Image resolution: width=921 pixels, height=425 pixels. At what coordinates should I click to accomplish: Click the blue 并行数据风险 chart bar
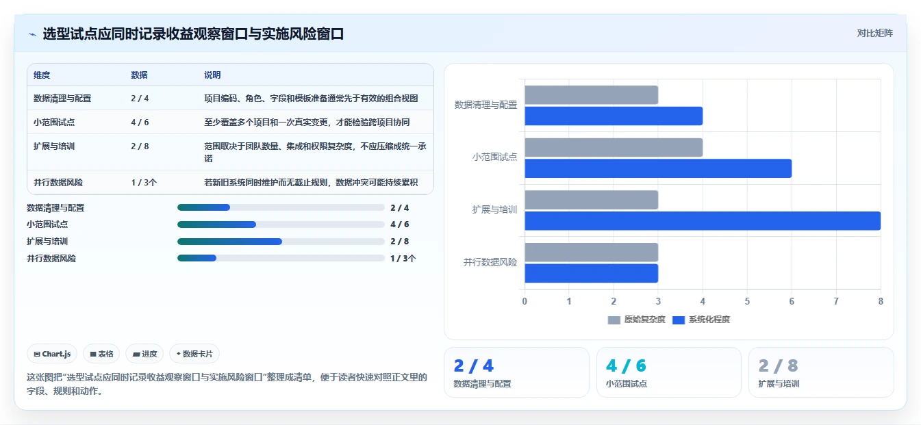(592, 274)
